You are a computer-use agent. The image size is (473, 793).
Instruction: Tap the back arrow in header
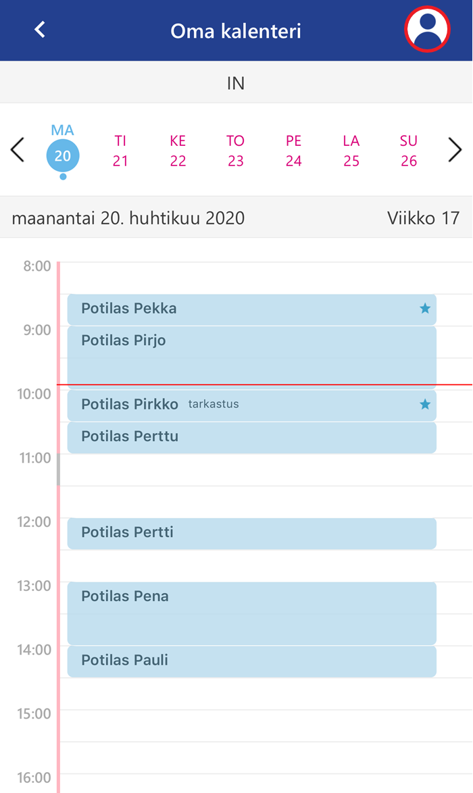40,30
